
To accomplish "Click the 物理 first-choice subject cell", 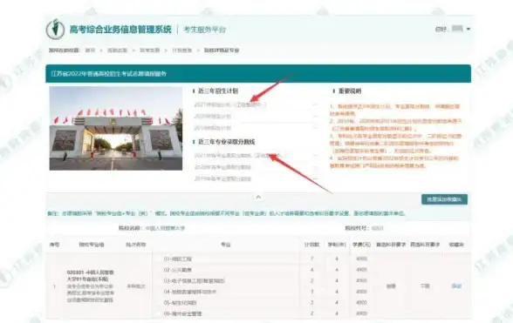I will click(x=391, y=286).
